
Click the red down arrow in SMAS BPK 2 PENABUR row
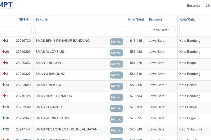pyautogui.click(x=5, y=96)
